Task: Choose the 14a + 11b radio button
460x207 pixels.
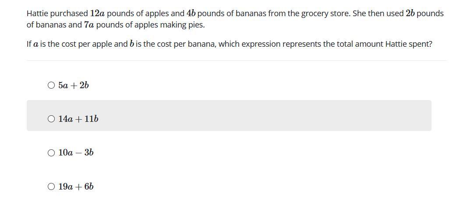Action: tap(51, 119)
